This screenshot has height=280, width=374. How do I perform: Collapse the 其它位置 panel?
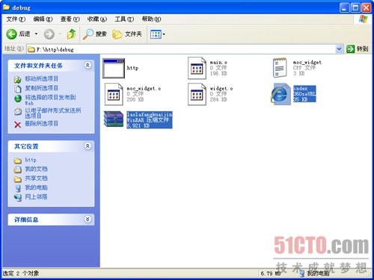[x=88, y=146]
